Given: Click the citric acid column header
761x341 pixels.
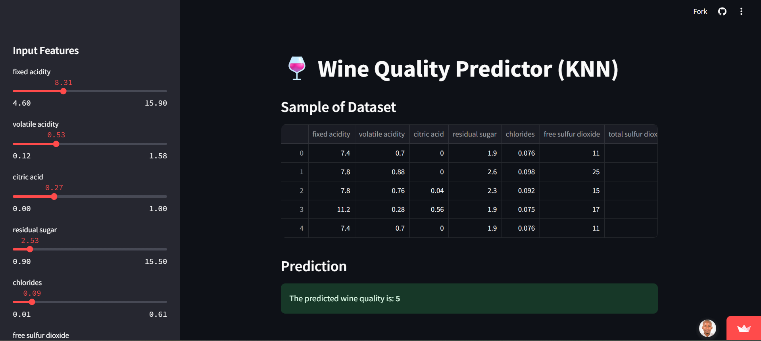Looking at the screenshot, I should point(429,134).
